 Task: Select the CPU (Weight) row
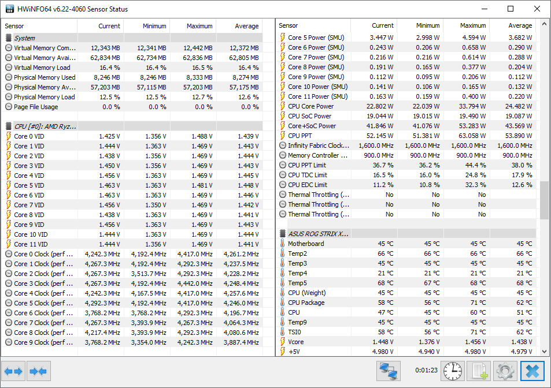[406, 293]
